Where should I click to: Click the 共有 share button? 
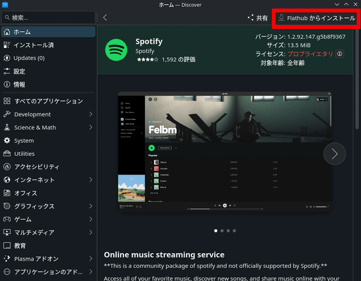pyautogui.click(x=258, y=18)
